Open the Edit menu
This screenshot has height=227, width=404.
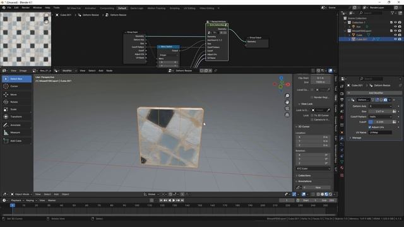pos(16,8)
